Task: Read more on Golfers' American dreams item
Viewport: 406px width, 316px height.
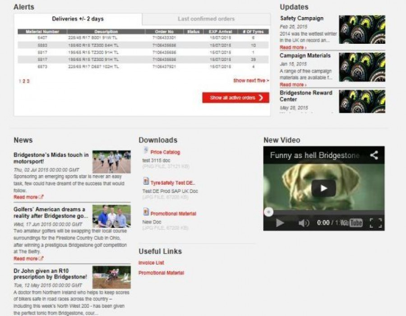Action: [28, 259]
